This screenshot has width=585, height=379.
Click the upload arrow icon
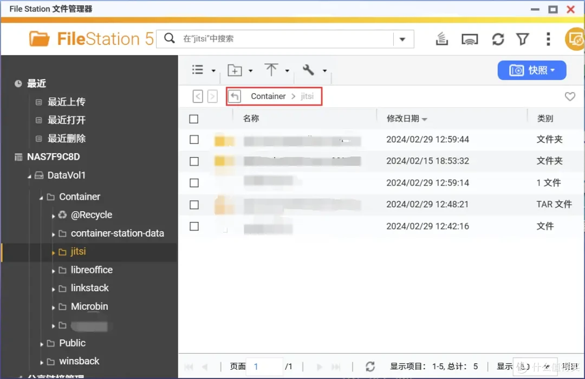(271, 70)
